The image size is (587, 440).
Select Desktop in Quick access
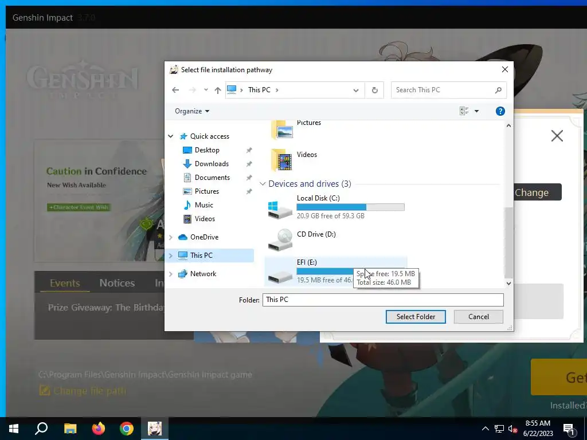[x=201, y=150]
